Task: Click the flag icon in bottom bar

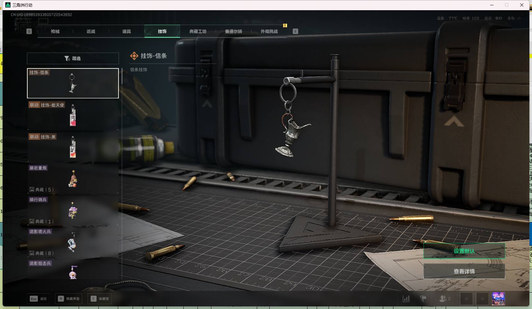Action: 423,299
